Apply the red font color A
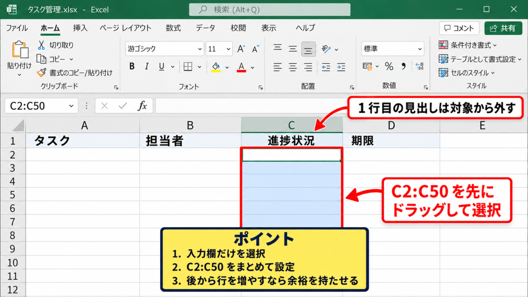 242,67
